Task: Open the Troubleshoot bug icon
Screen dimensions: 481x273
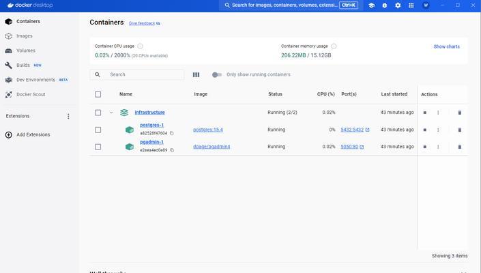Action: tap(384, 5)
